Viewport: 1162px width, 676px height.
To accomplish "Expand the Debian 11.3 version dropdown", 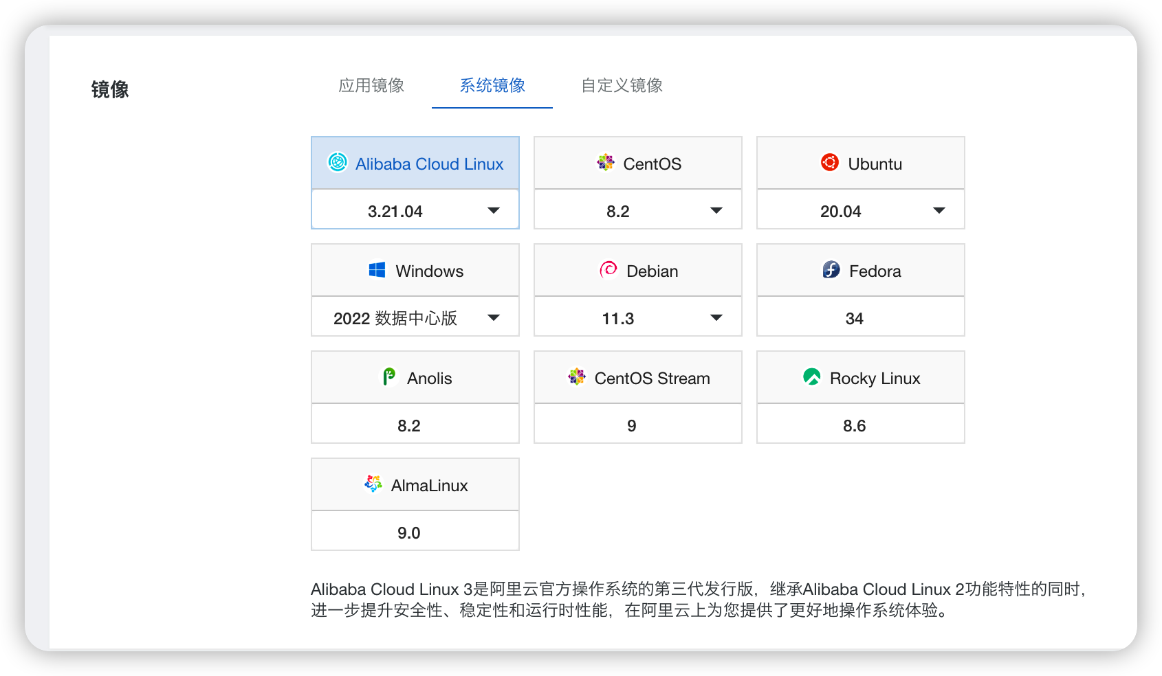I will click(x=638, y=317).
